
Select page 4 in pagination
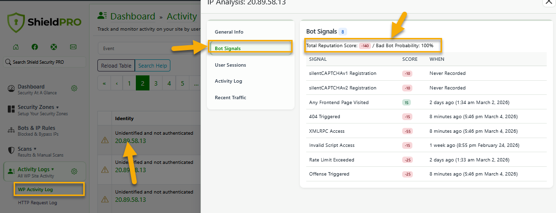coord(169,83)
